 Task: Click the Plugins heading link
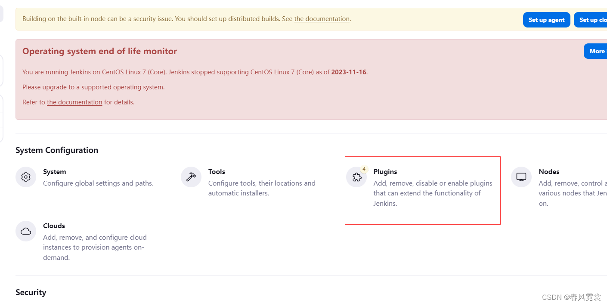[385, 171]
